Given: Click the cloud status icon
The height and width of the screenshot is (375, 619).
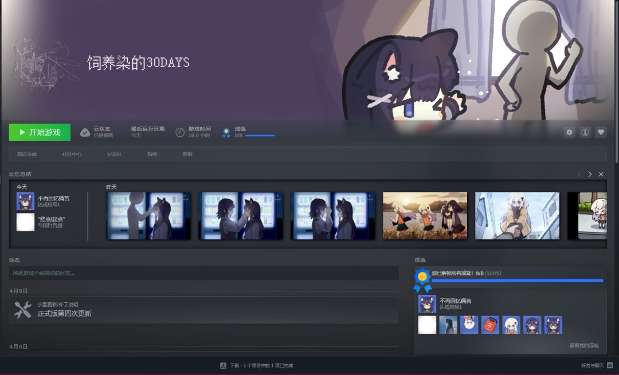Looking at the screenshot, I should 85,132.
